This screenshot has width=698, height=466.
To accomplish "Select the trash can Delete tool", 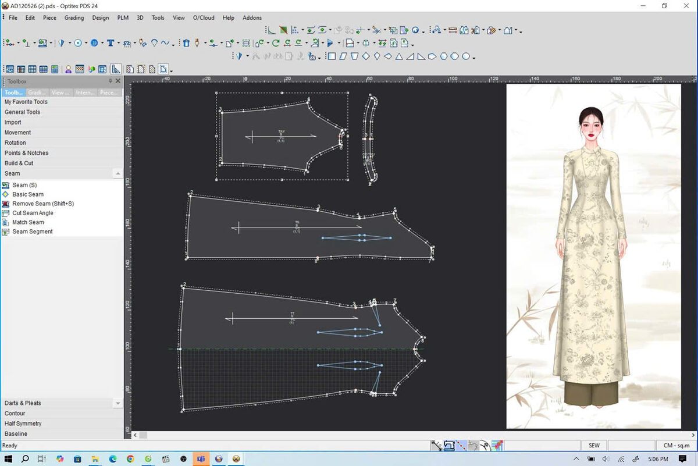I will click(x=186, y=43).
